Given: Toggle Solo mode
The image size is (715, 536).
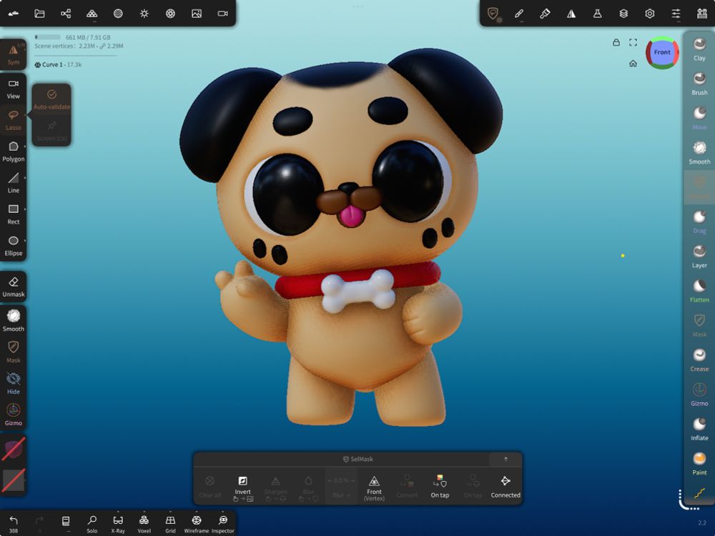Looking at the screenshot, I should pos(92,523).
